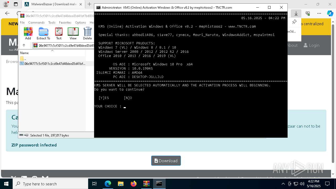This screenshot has width=336, height=189.
Task: Open the WinRAR Favorites menu
Action: (x=65, y=23)
